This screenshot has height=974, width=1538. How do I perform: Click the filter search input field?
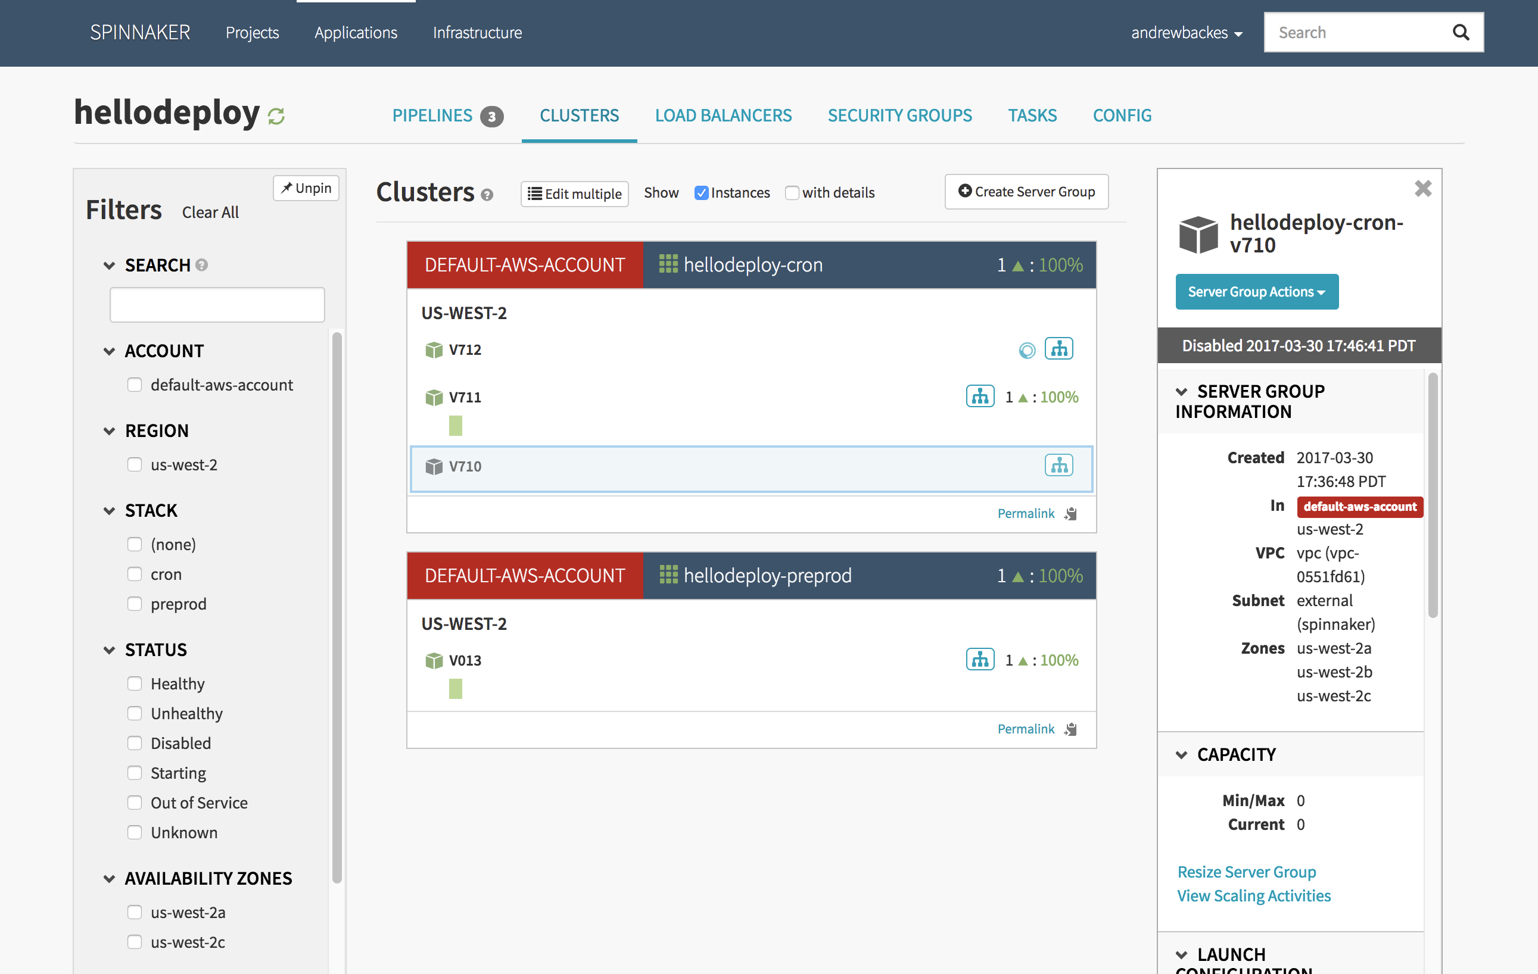tap(217, 304)
